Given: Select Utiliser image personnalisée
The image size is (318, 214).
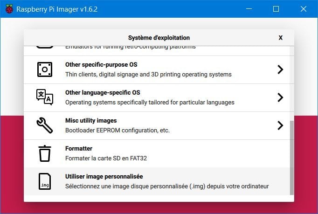Looking at the screenshot, I should coord(157,181).
